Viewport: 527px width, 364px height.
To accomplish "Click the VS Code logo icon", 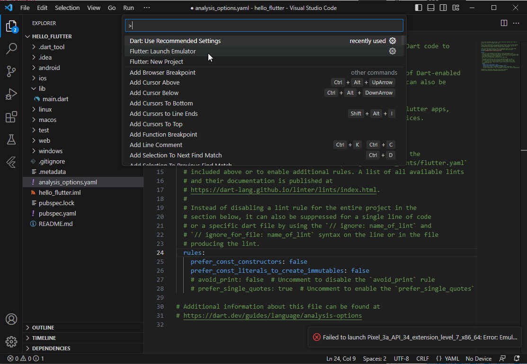I will [9, 8].
